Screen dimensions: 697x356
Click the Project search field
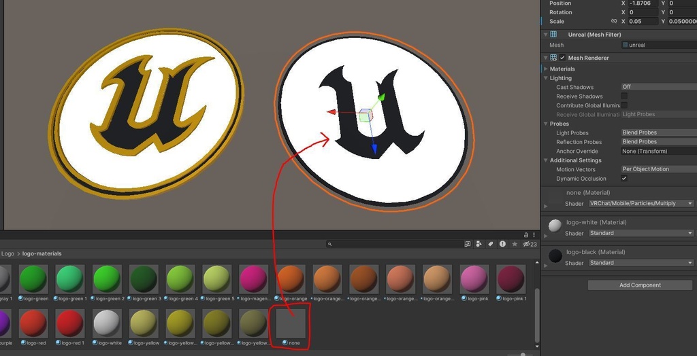pos(395,244)
